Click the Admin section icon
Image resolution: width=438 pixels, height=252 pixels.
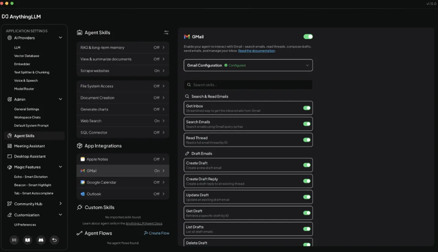point(9,99)
